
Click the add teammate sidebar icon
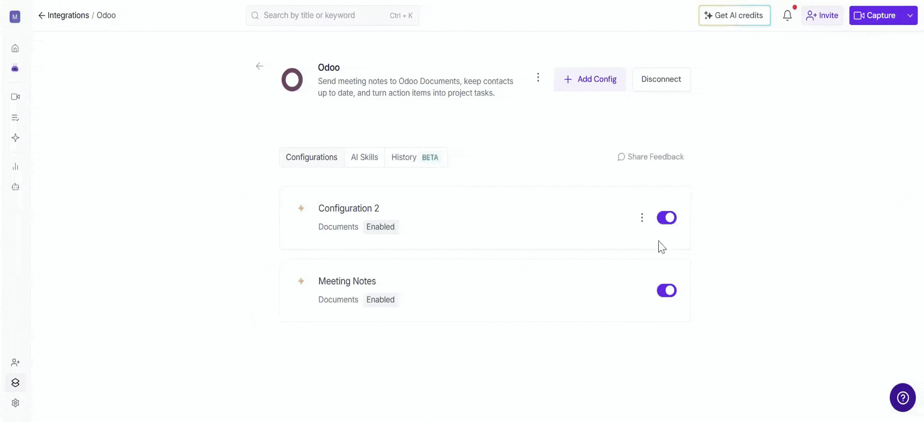pyautogui.click(x=15, y=362)
